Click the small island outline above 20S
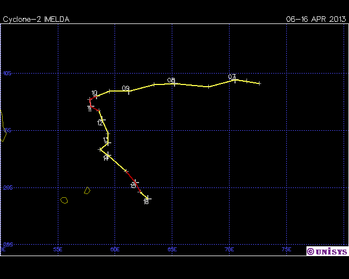 tap(87, 190)
